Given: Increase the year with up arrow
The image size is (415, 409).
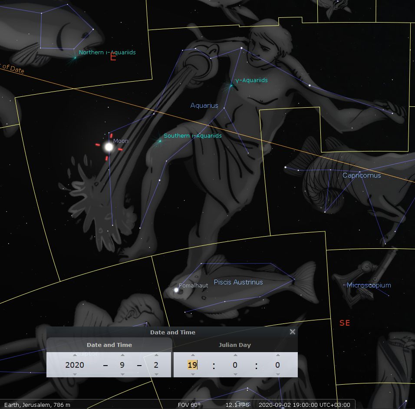Looking at the screenshot, I should click(x=75, y=355).
